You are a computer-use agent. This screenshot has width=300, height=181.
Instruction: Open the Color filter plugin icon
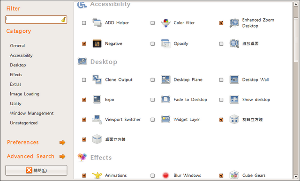click(x=165, y=23)
